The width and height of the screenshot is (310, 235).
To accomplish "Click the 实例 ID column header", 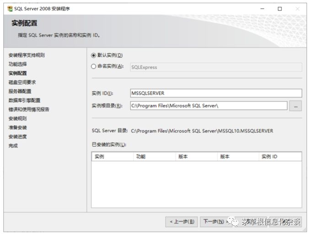I will [x=280, y=156].
